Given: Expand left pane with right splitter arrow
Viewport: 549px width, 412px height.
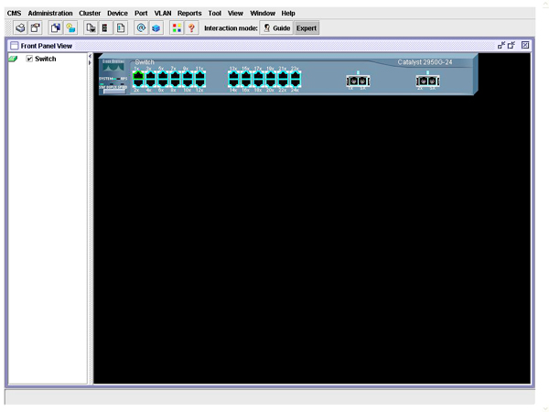Looking at the screenshot, I should click(90, 62).
